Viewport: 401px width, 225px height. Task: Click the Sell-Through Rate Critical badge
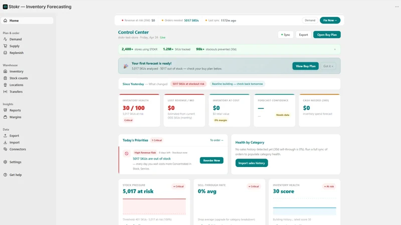[254, 186]
